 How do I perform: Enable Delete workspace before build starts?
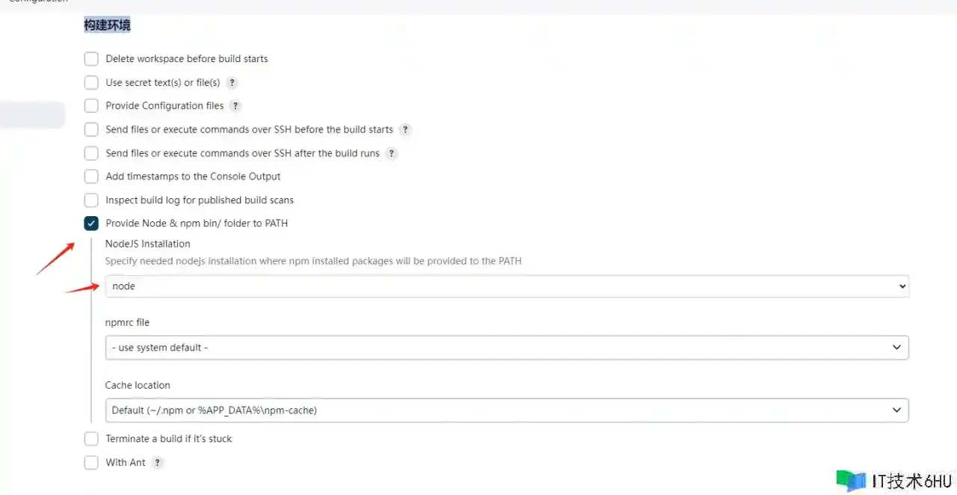tap(91, 59)
